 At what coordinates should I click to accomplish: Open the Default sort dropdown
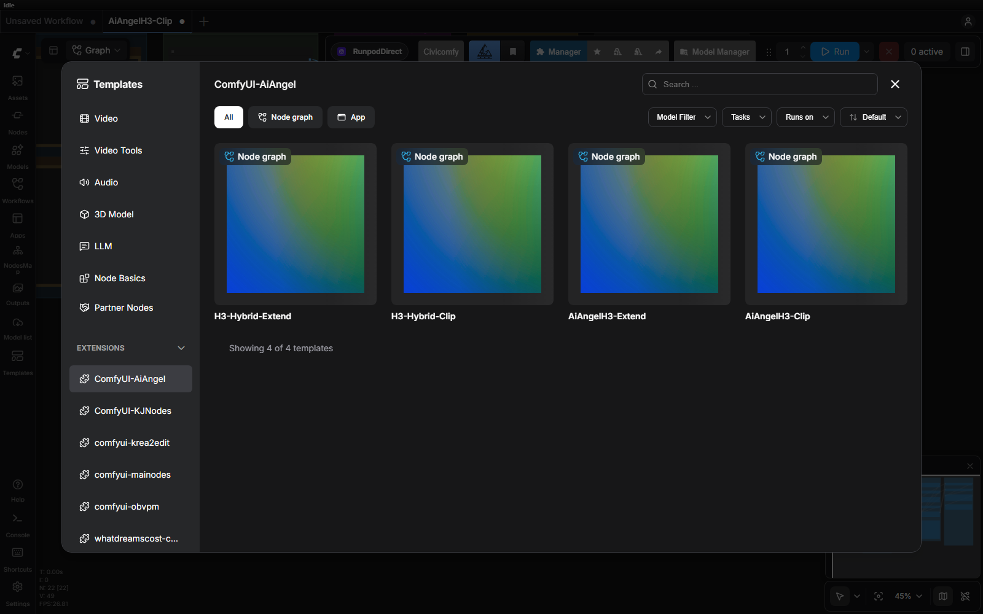[x=874, y=117]
